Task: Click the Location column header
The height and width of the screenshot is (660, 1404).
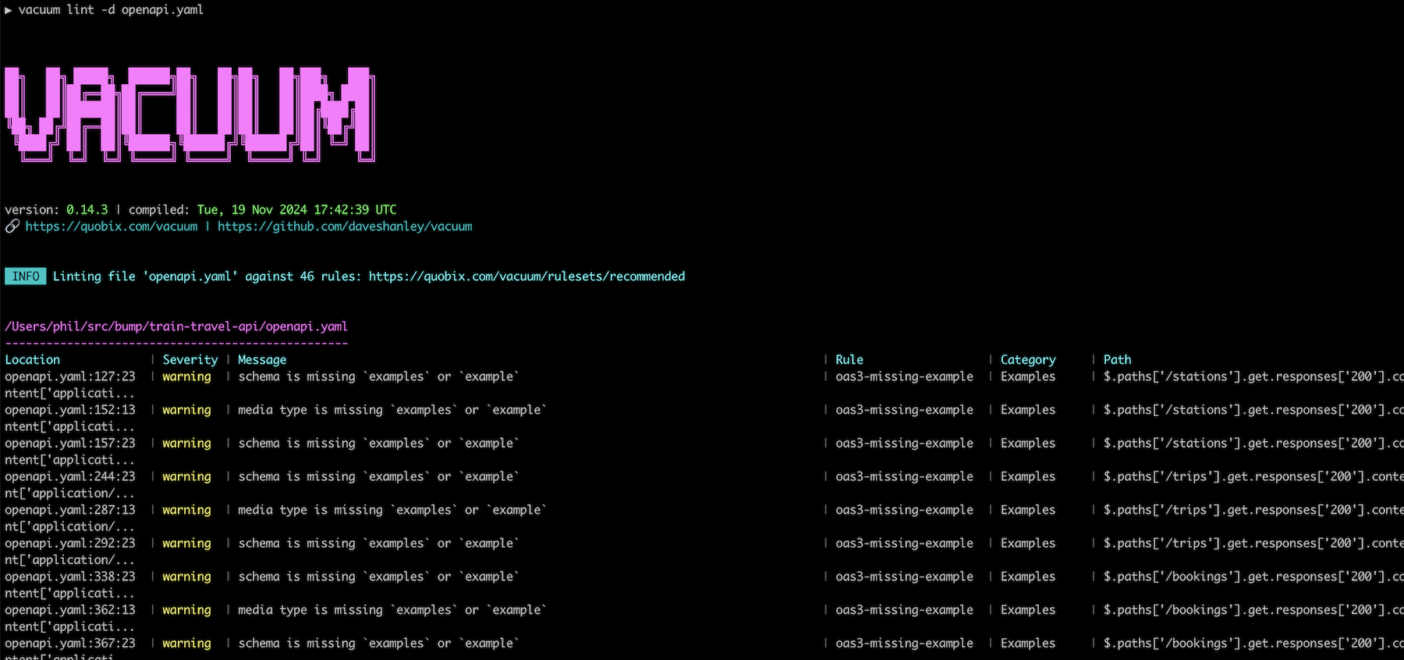Action: pos(33,360)
